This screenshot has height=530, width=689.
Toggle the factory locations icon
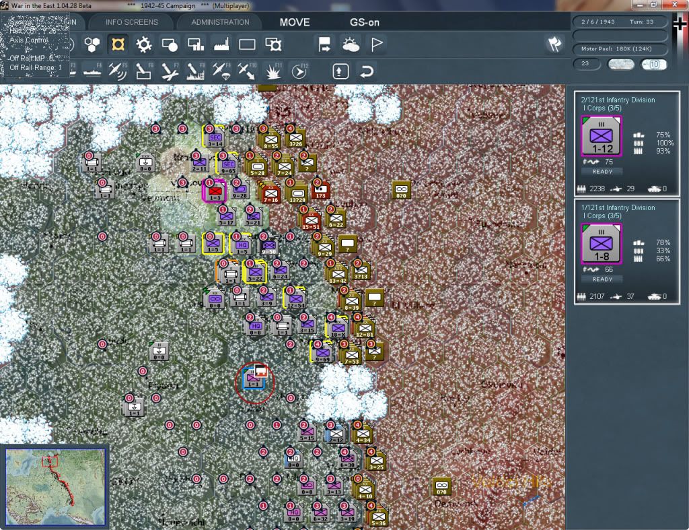click(221, 44)
